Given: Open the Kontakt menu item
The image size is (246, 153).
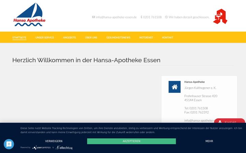Looking at the screenshot, I should (167, 37).
